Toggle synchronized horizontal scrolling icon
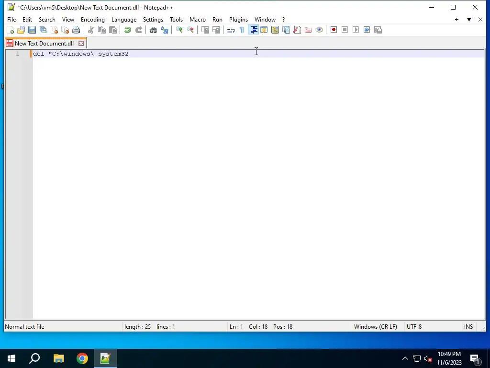The image size is (490, 368). tap(216, 30)
